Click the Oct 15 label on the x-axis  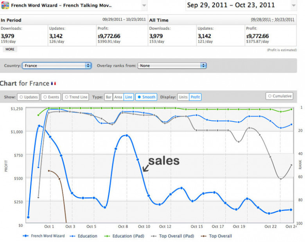click(197, 226)
